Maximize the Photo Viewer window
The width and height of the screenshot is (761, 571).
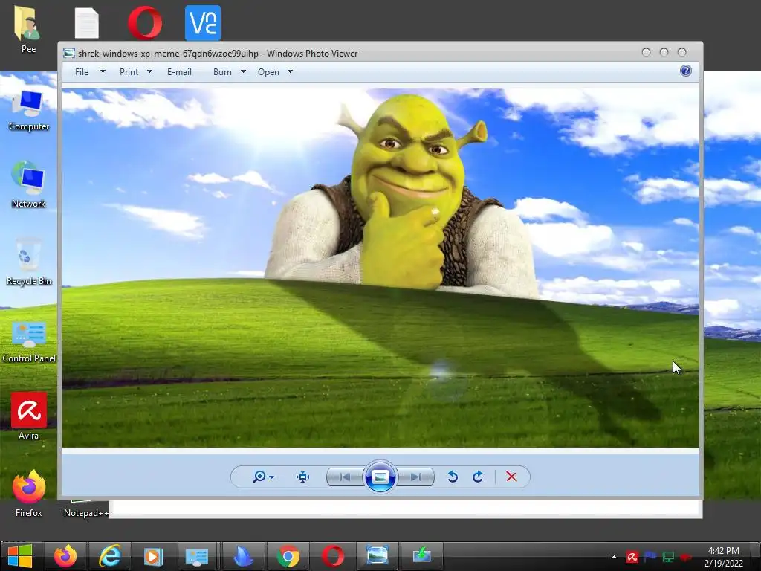(x=664, y=52)
